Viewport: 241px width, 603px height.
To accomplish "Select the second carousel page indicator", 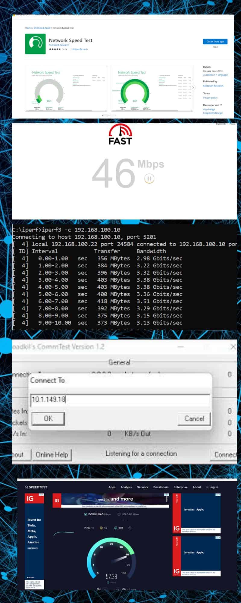I will [113, 115].
